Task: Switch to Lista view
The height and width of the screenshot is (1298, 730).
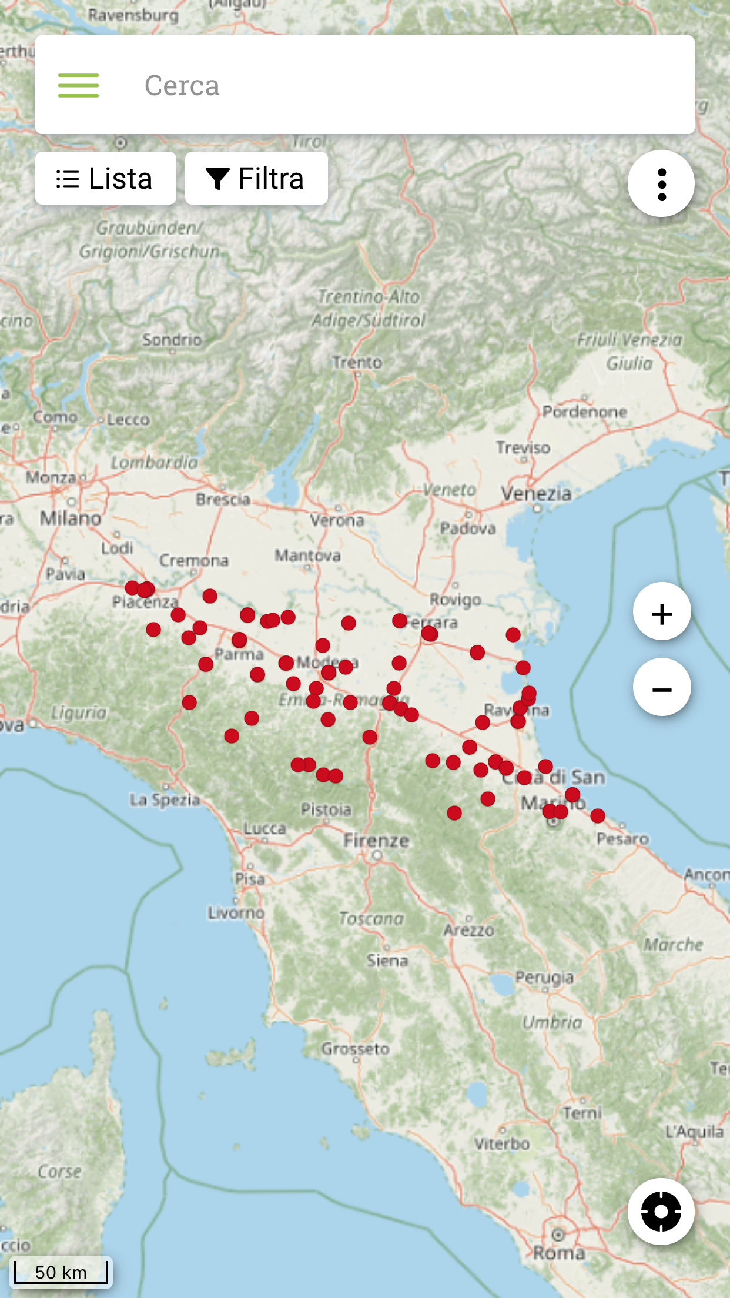Action: 106,178
